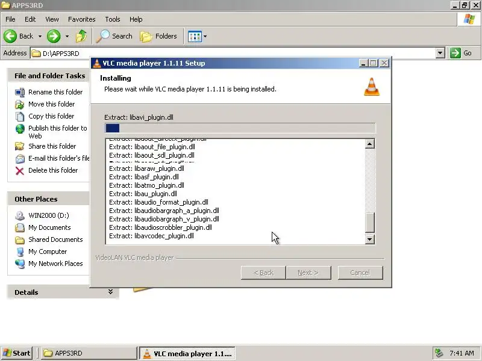This screenshot has height=361, width=482.
Task: Select log line libaraw_plugin.dll
Action: point(146,168)
